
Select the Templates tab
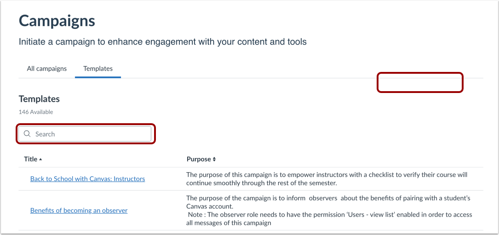[x=98, y=69]
